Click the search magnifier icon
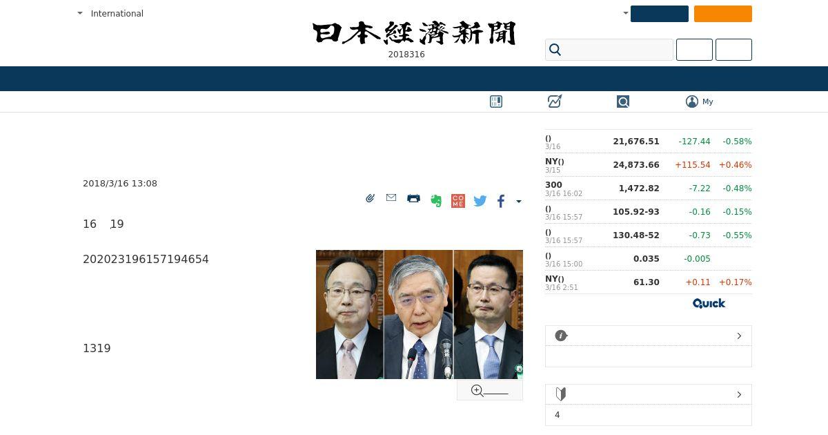The height and width of the screenshot is (435, 828). 555,50
